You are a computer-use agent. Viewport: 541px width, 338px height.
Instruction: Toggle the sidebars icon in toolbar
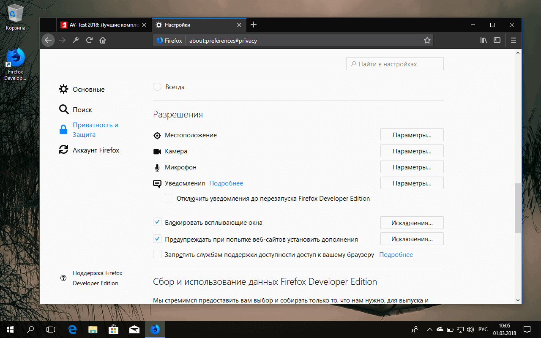click(x=497, y=40)
